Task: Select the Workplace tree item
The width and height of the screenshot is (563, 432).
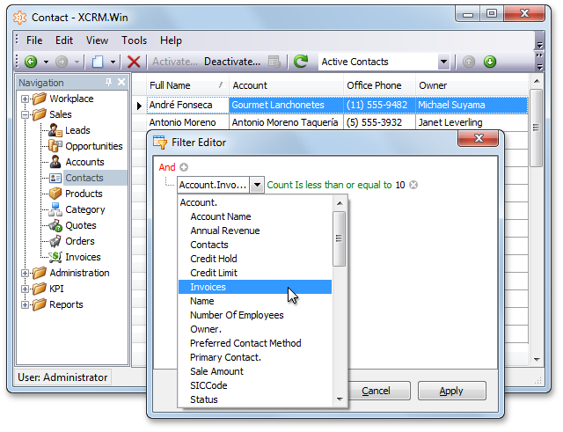Action: tap(71, 99)
